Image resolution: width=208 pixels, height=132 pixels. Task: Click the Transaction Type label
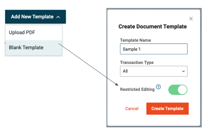137,63
